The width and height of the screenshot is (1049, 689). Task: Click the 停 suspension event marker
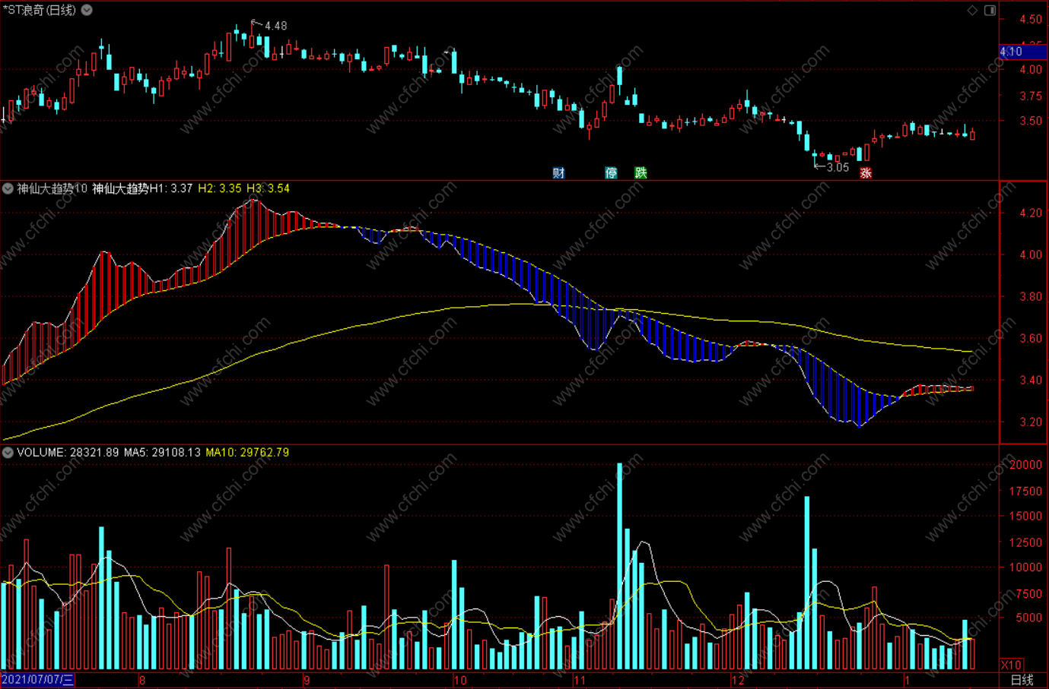click(x=611, y=173)
